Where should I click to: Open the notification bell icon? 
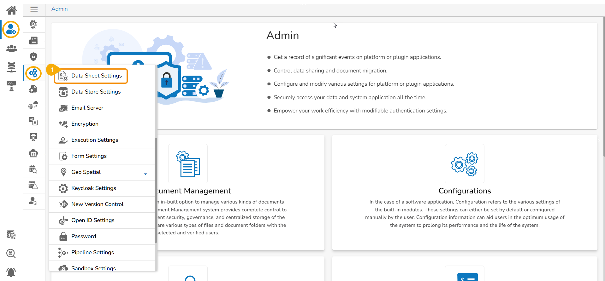coord(11,272)
